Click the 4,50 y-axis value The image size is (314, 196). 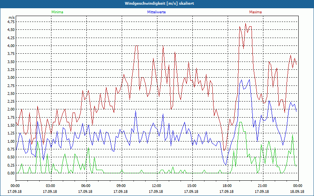[11, 30]
